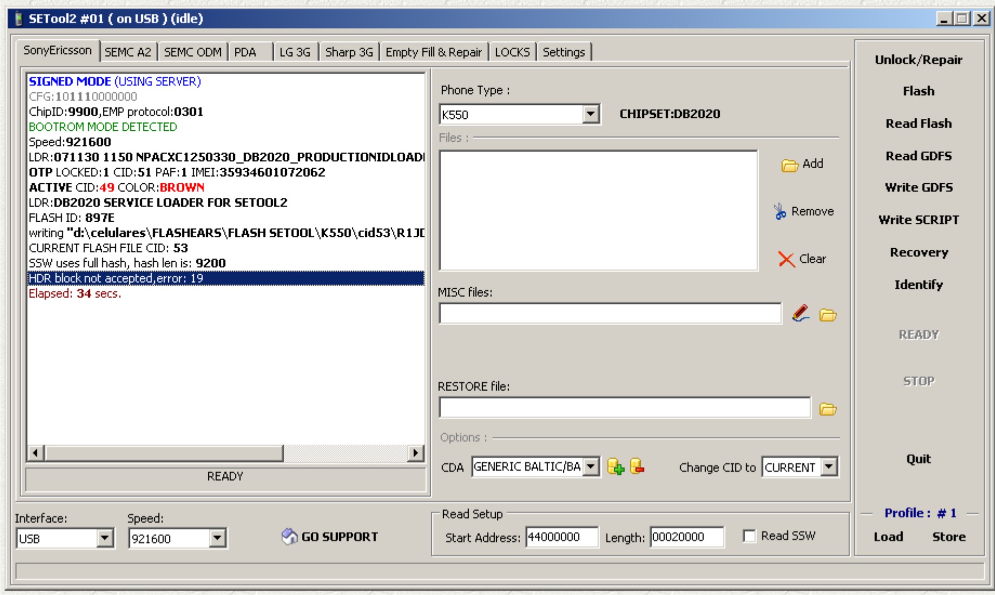This screenshot has width=995, height=595.
Task: Switch to the SEMC ODM tab
Action: pos(192,52)
